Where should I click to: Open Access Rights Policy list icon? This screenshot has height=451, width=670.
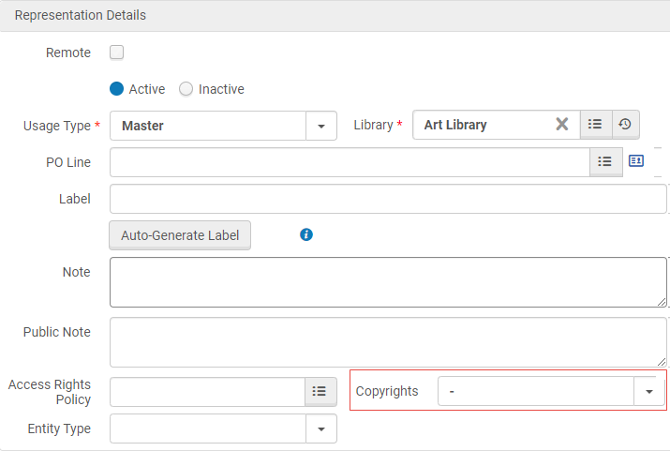(x=320, y=392)
